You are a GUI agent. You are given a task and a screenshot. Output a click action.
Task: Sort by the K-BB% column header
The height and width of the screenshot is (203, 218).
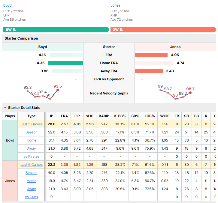(120, 116)
